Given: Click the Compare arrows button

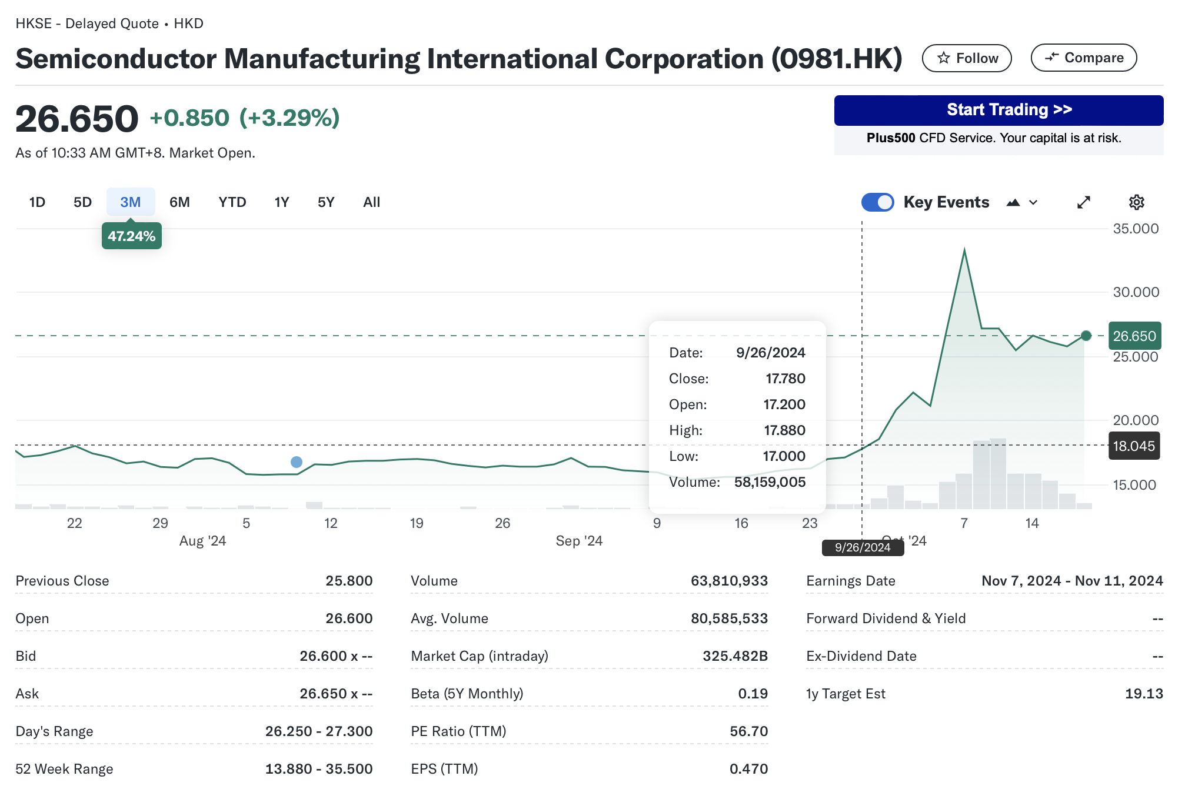Looking at the screenshot, I should pyautogui.click(x=1083, y=58).
